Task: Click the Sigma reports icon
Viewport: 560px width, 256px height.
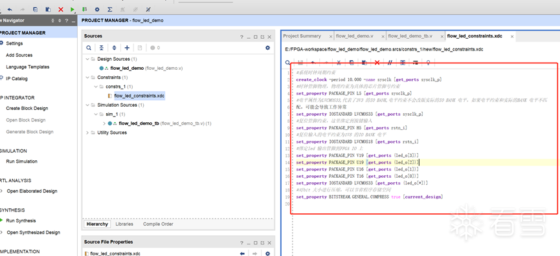Action: point(109,10)
